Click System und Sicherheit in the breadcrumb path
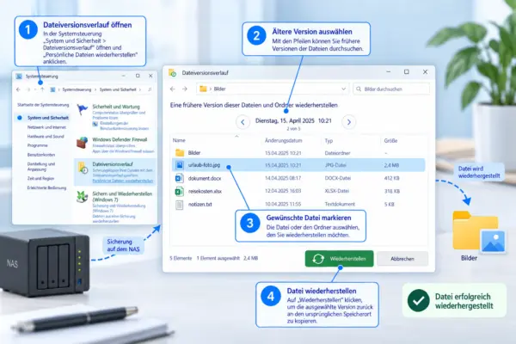The image size is (516, 344). [x=118, y=89]
